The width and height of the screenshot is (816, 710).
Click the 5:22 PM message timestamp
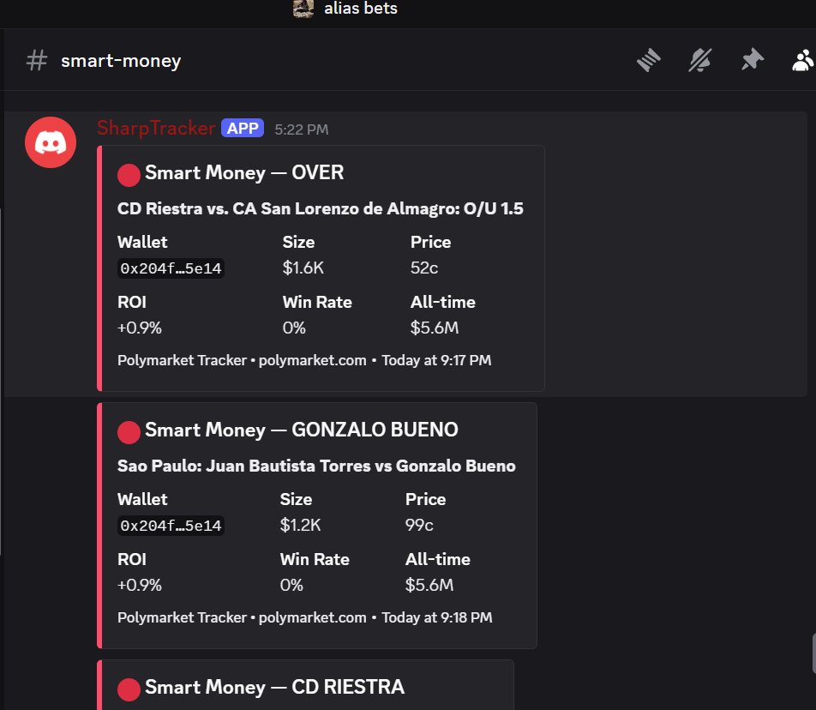click(x=302, y=129)
